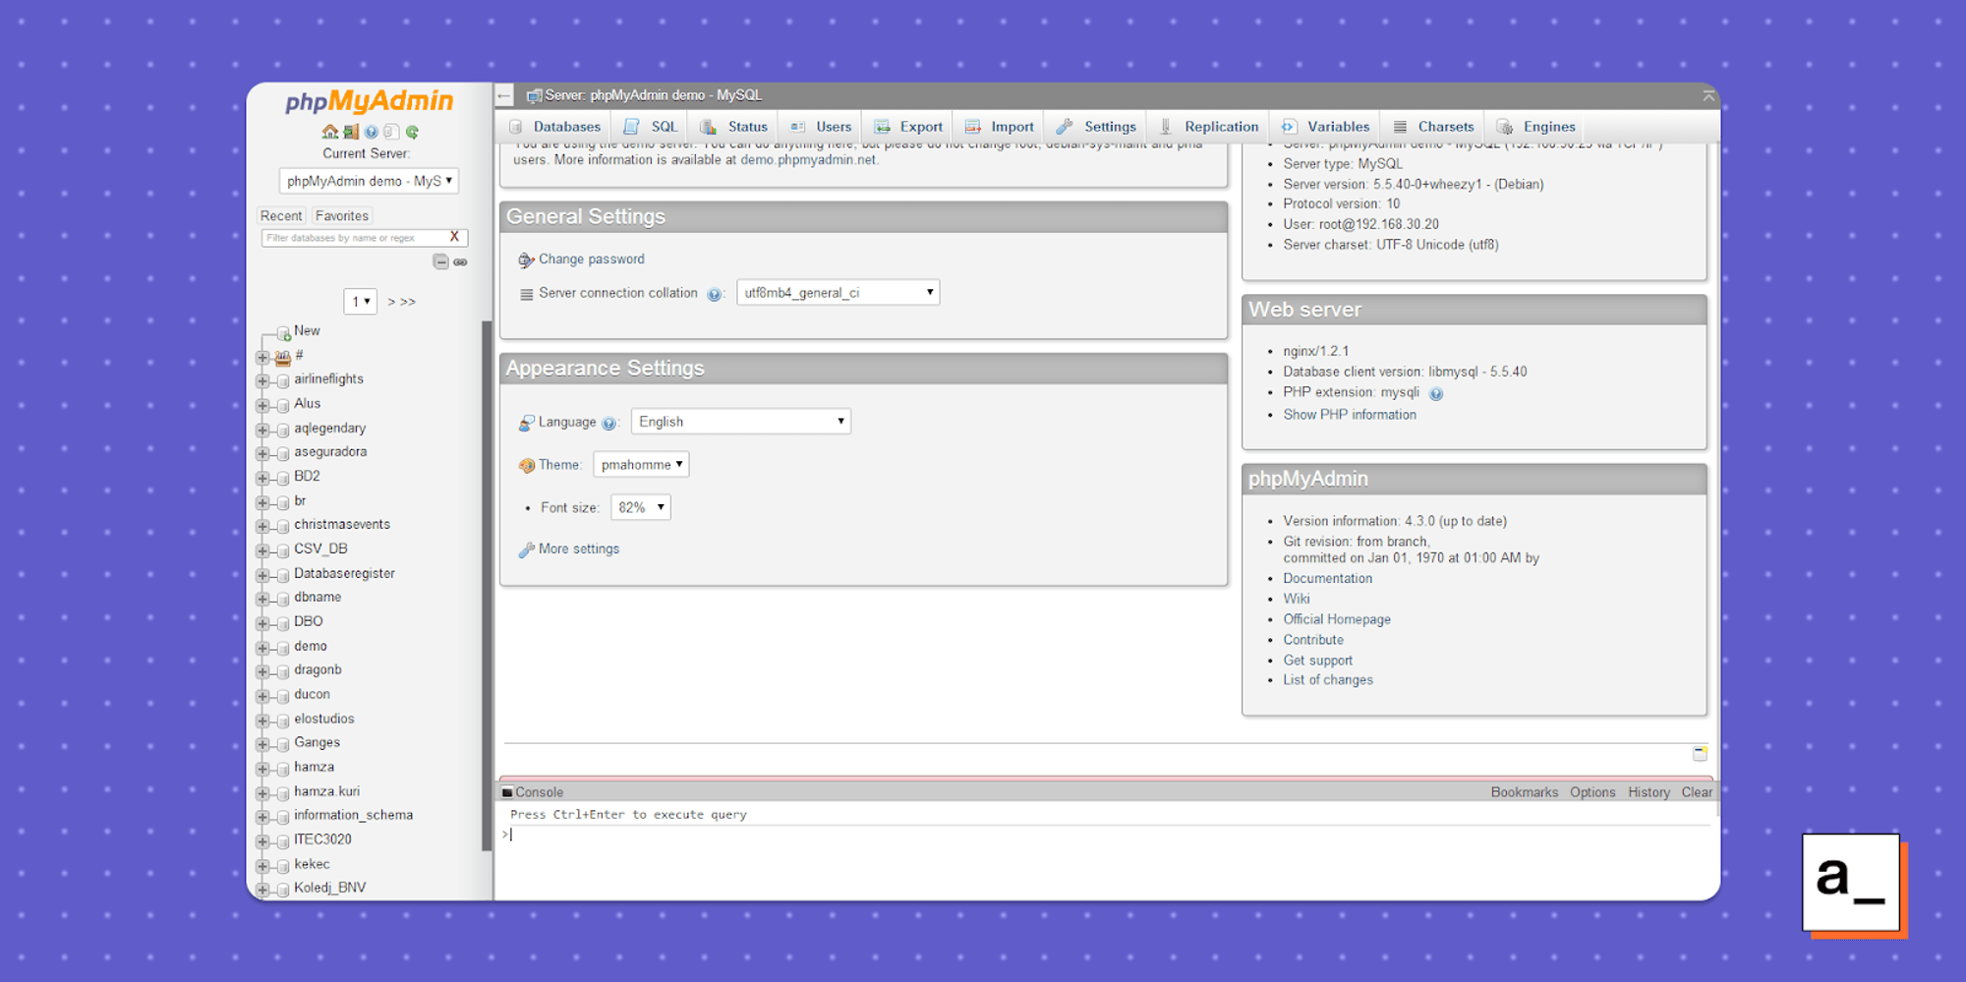The width and height of the screenshot is (1966, 982).
Task: Collapse all databases using the minus icon
Action: coord(440,261)
